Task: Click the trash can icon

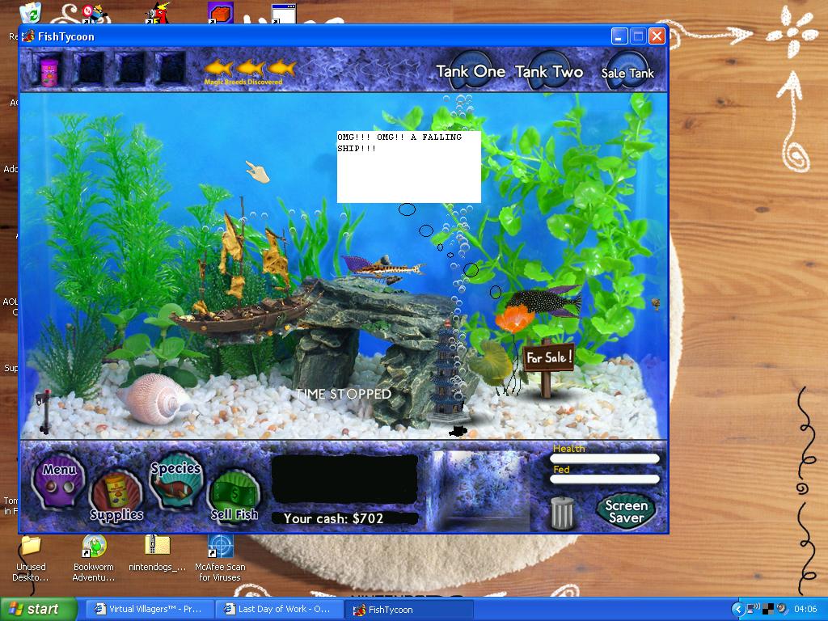Action: (563, 512)
